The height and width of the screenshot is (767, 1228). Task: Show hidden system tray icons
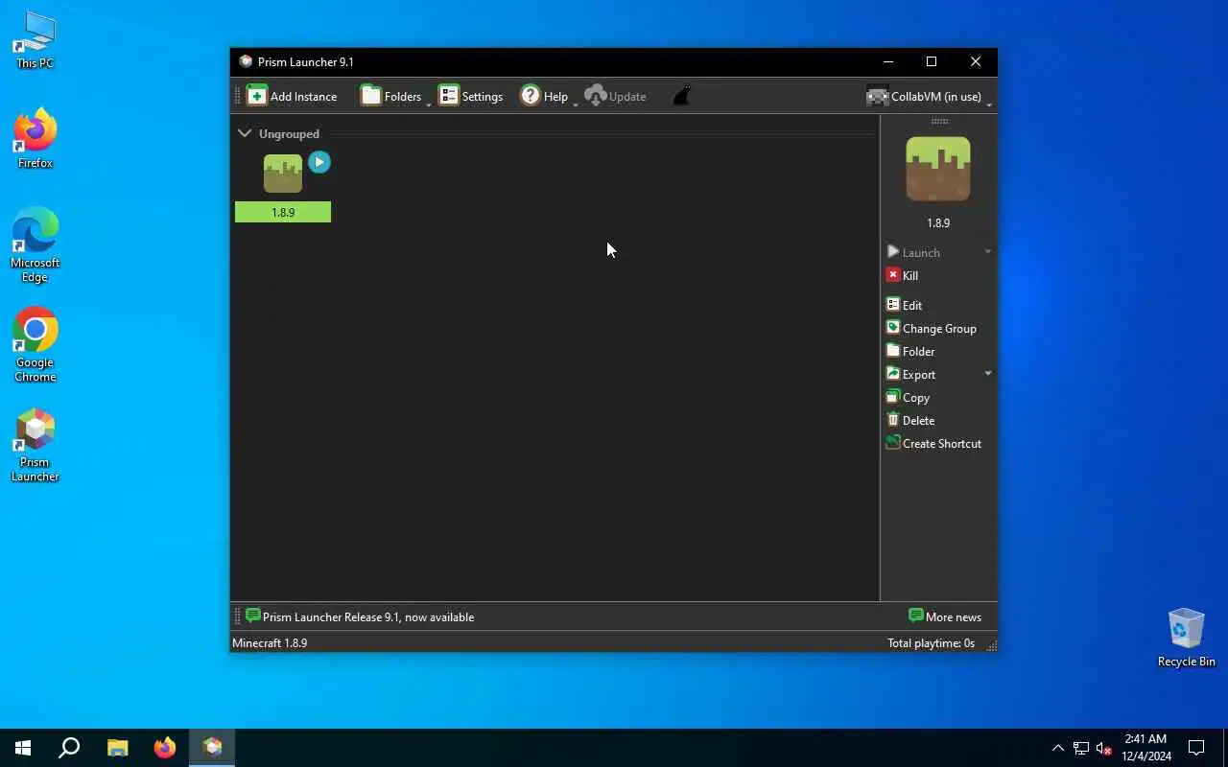(1057, 748)
